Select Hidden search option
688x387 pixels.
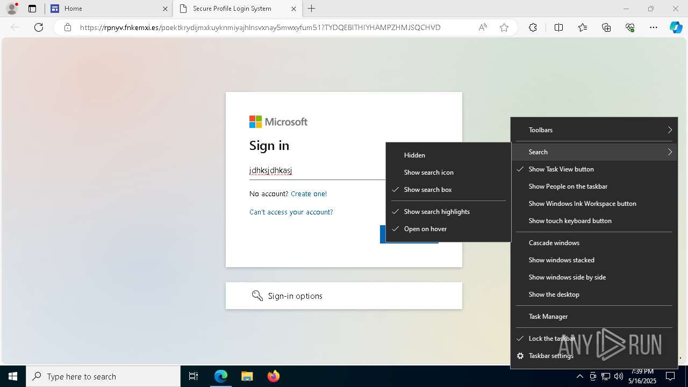pyautogui.click(x=448, y=155)
